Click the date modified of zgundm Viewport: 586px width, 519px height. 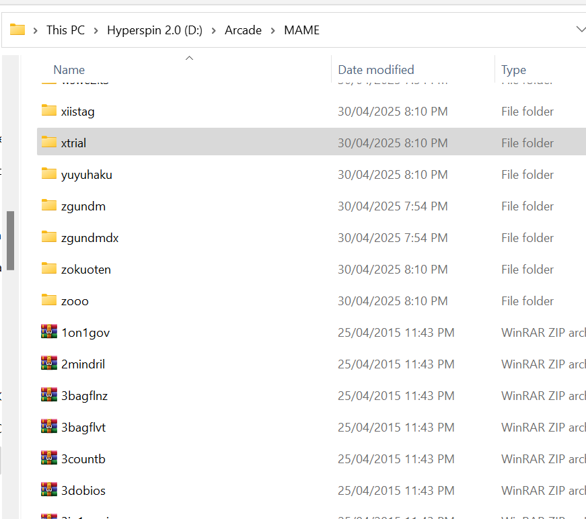(393, 206)
